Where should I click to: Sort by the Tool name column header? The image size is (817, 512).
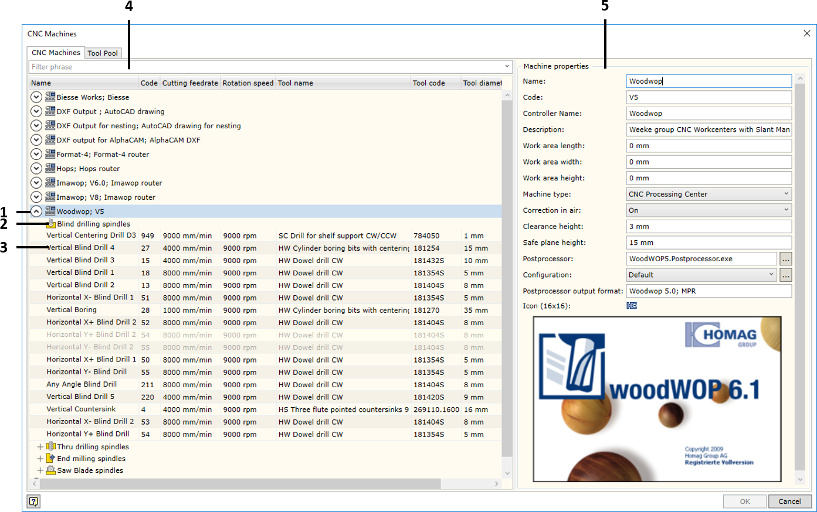tap(343, 83)
